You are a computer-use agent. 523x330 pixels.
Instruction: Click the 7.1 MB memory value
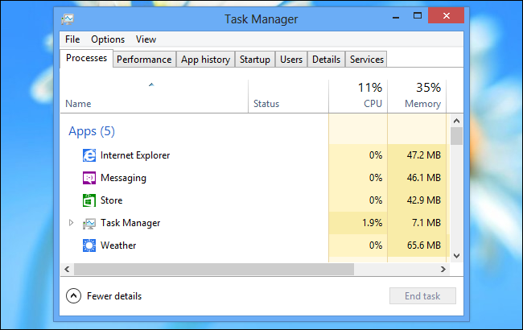426,223
